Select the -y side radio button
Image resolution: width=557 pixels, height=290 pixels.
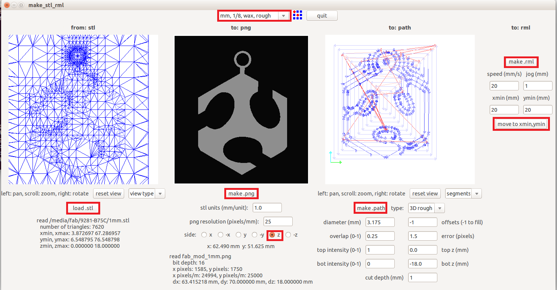pyautogui.click(x=255, y=235)
